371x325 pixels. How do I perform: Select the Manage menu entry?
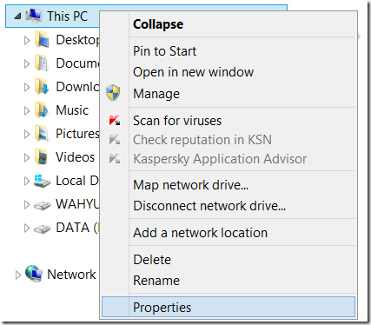pos(229,94)
